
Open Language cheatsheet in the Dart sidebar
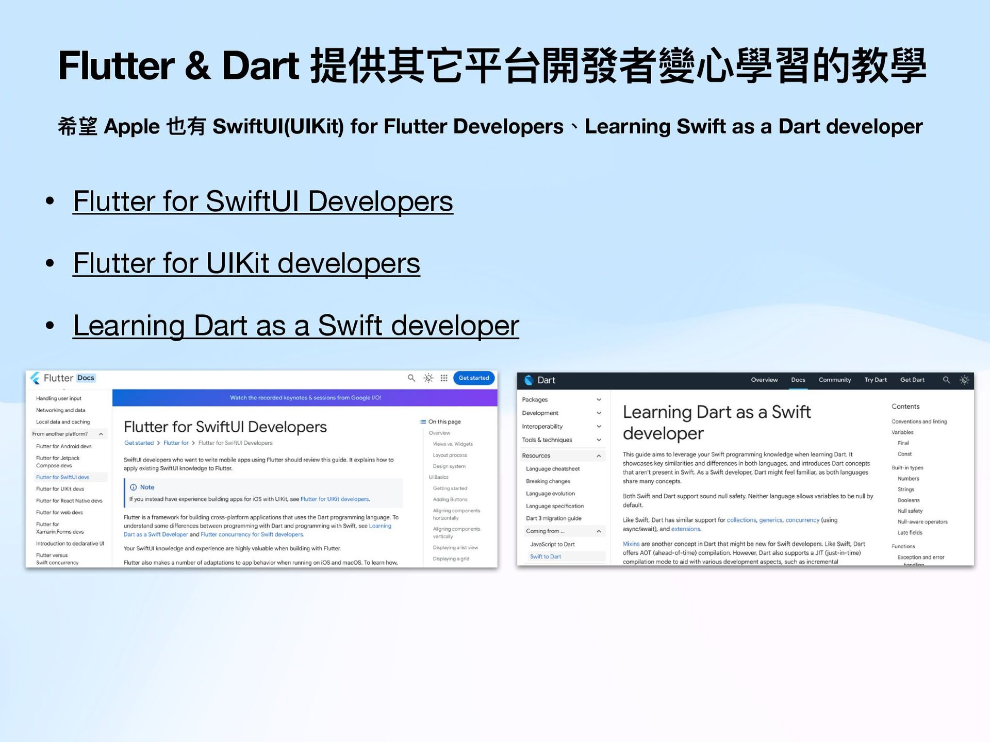pos(553,469)
